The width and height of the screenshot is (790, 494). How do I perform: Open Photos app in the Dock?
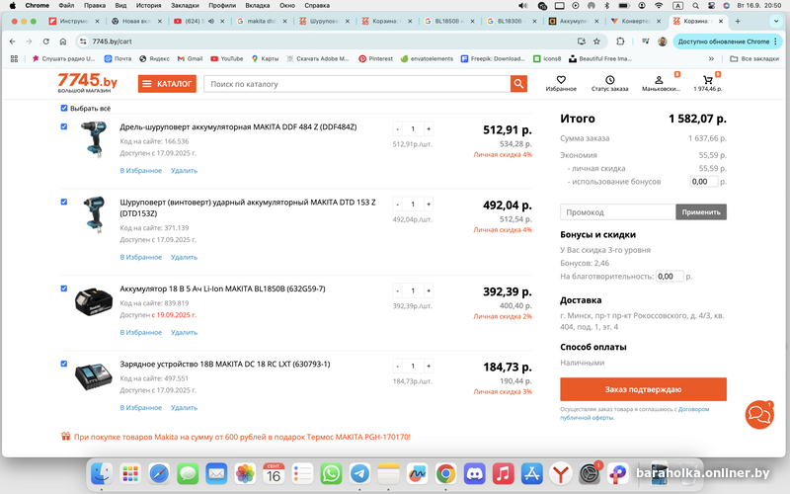(x=245, y=474)
